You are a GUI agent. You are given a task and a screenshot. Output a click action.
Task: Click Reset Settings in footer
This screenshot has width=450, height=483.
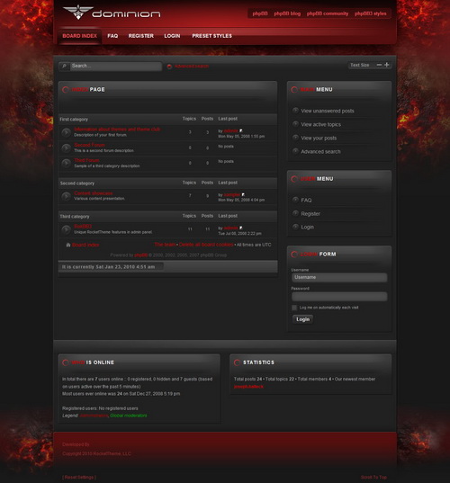(79, 477)
